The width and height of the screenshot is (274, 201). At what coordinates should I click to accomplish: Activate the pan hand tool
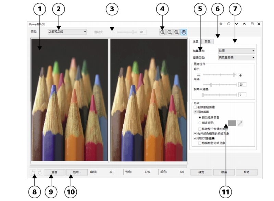click(184, 32)
